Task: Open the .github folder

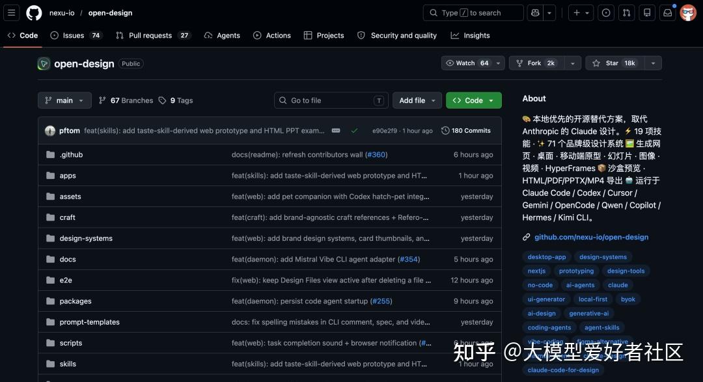Action: click(x=72, y=155)
